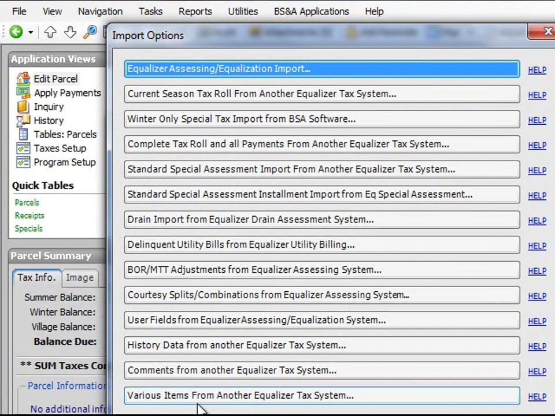Open the Parcels quick table link
Viewport: 555px width, 416px height.
(x=27, y=203)
